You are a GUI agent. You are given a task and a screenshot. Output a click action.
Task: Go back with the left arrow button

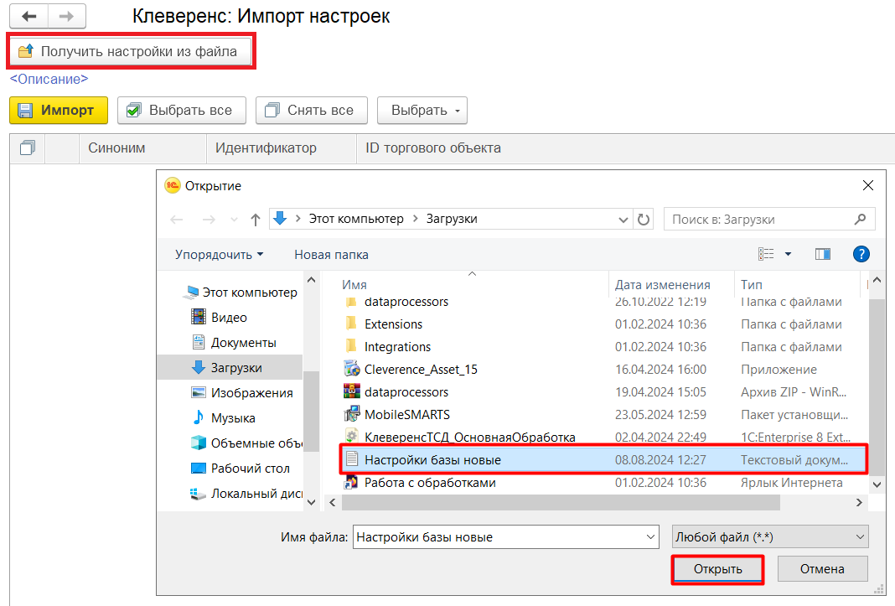(x=29, y=16)
